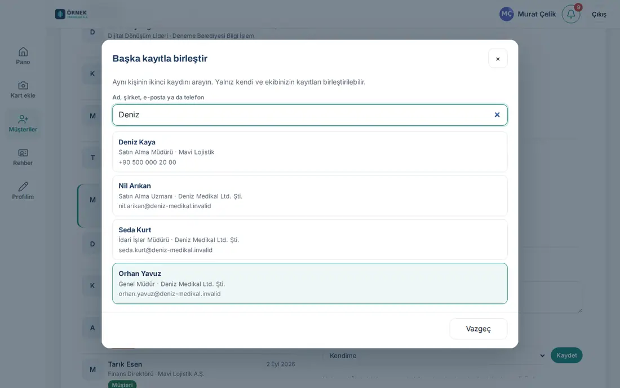Choose the Seda Kurt result
The height and width of the screenshot is (388, 620).
pyautogui.click(x=309, y=240)
